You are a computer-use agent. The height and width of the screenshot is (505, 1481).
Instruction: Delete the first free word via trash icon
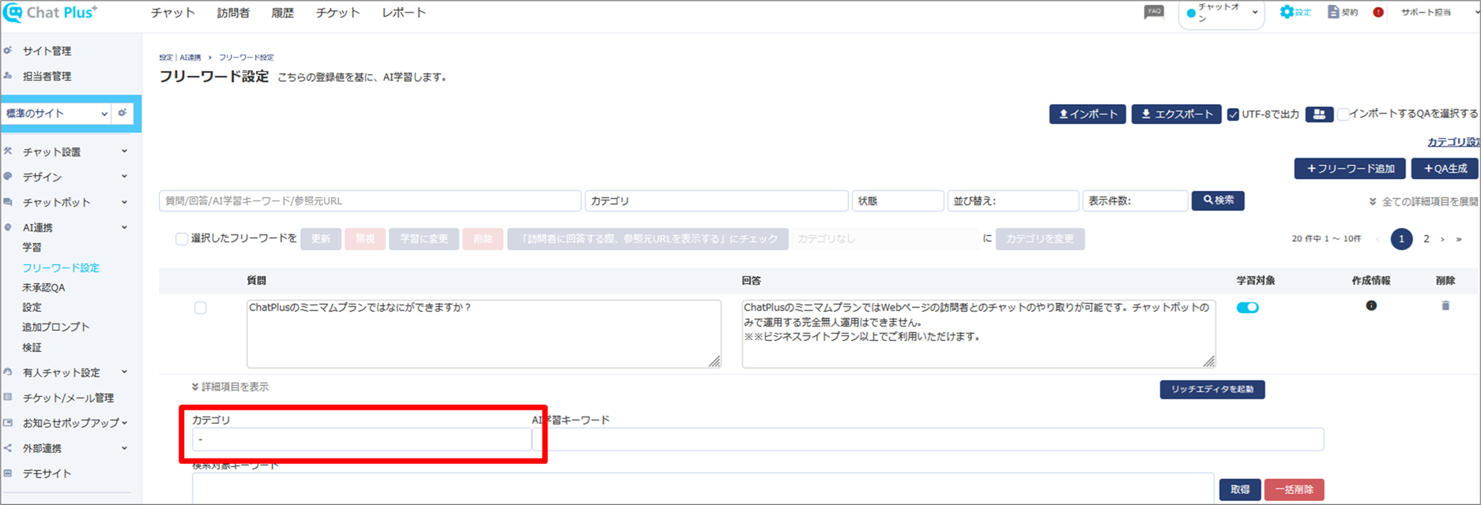(1445, 305)
